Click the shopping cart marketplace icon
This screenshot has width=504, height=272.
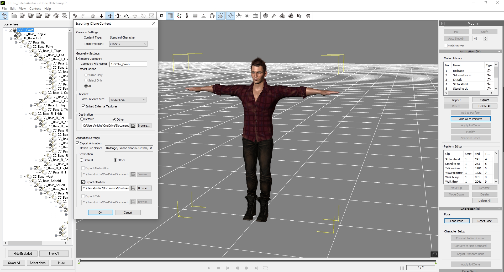pos(308,16)
